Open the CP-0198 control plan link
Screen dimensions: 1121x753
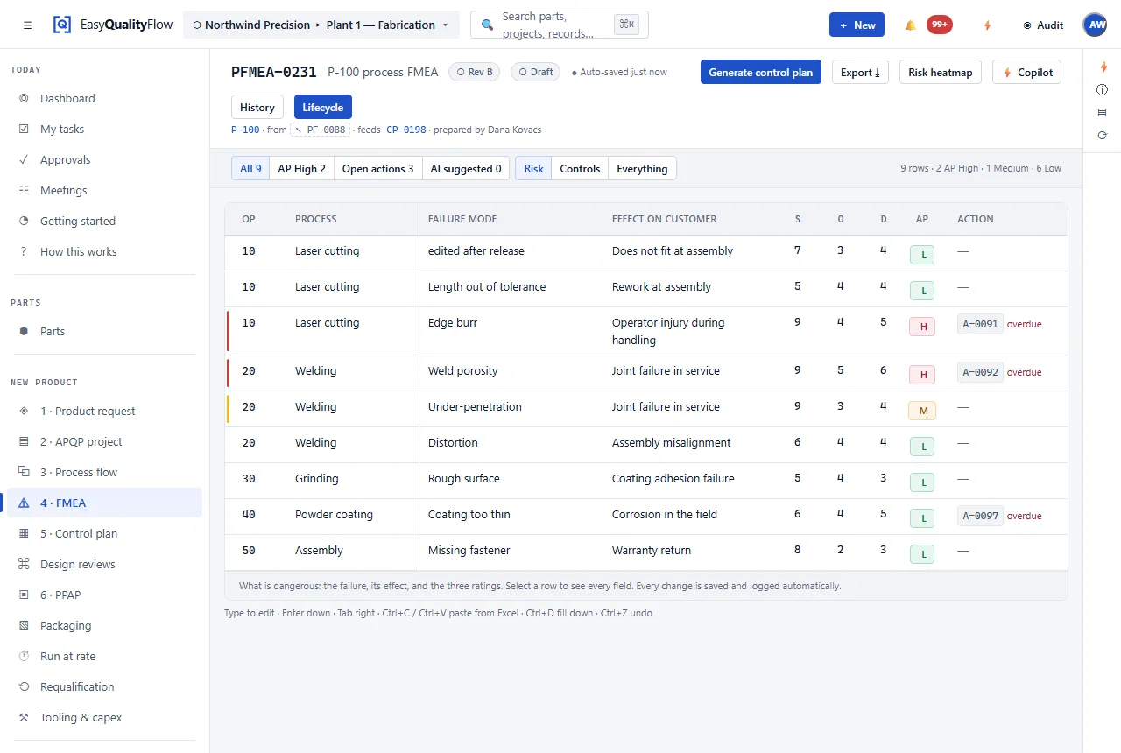(406, 130)
